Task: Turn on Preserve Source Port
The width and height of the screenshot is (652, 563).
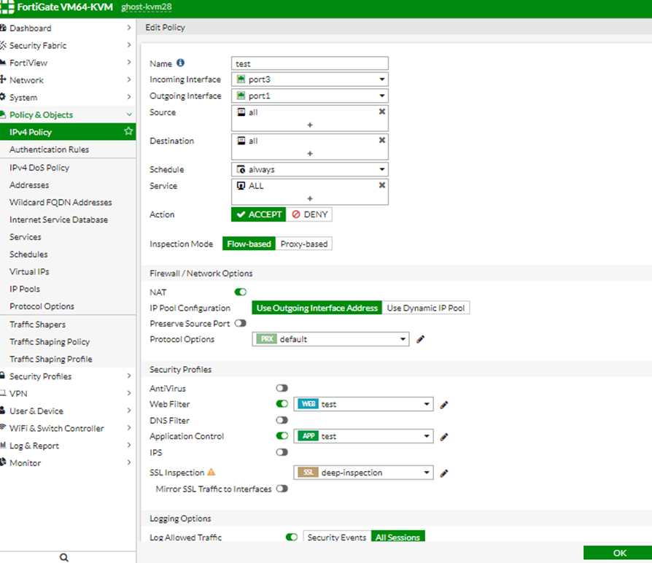Action: click(240, 323)
